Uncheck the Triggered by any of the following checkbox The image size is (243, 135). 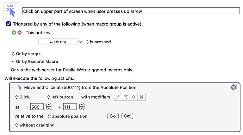coord(8,24)
